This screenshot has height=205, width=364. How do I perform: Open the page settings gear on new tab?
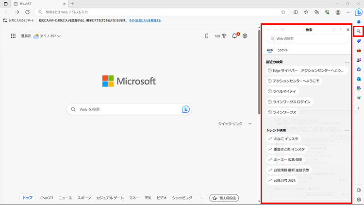click(x=245, y=36)
